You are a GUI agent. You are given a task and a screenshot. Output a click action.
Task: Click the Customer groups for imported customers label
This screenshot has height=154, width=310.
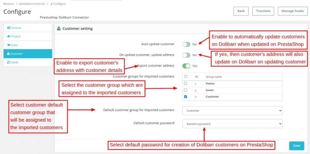click(144, 76)
